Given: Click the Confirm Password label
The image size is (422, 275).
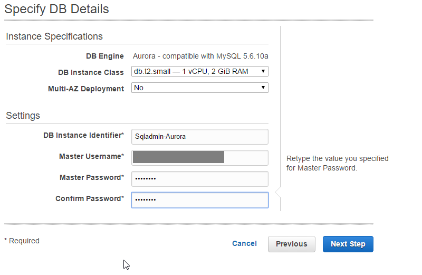Looking at the screenshot, I should coord(90,199).
